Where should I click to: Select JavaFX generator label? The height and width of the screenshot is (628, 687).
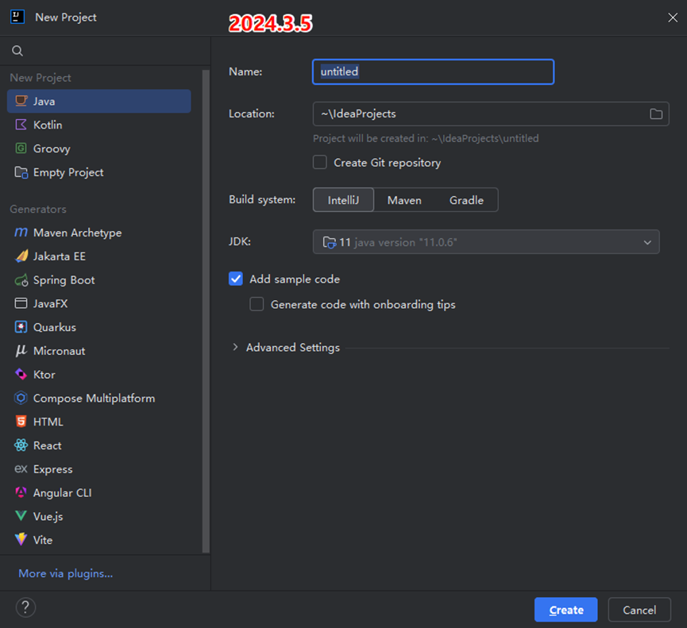click(x=50, y=303)
